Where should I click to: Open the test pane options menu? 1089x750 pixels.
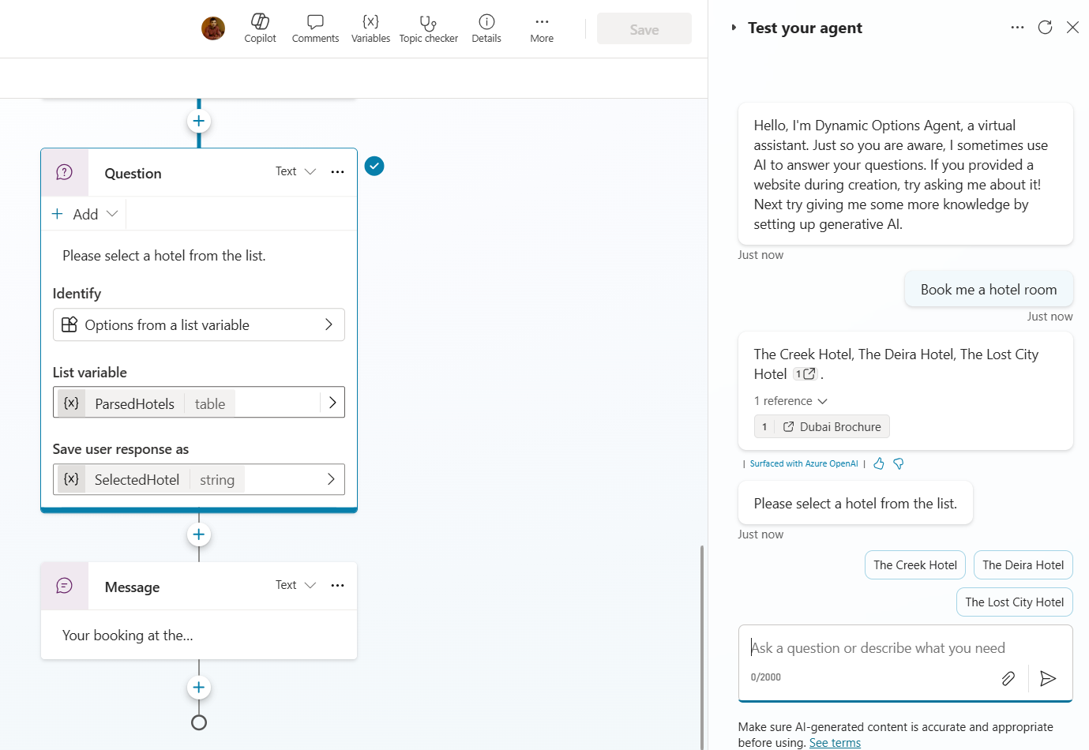[1017, 27]
